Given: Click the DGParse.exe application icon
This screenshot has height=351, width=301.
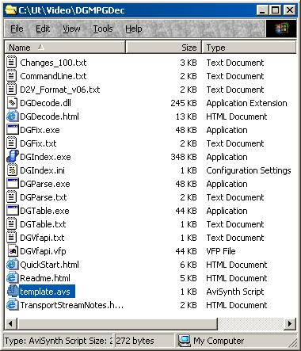Looking at the screenshot, I should (x=12, y=184).
